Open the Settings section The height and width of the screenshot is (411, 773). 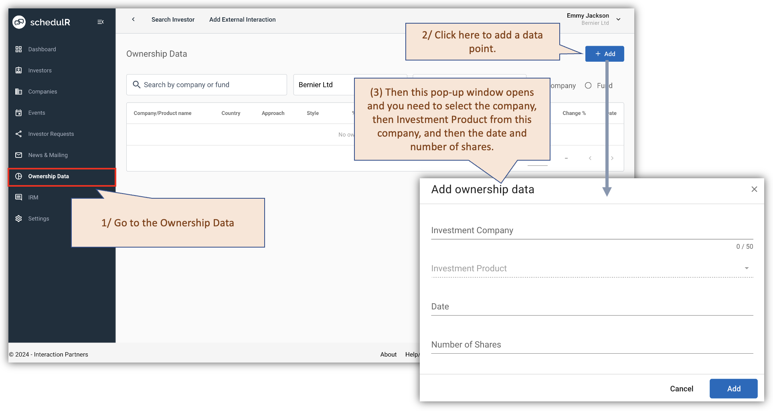(38, 218)
